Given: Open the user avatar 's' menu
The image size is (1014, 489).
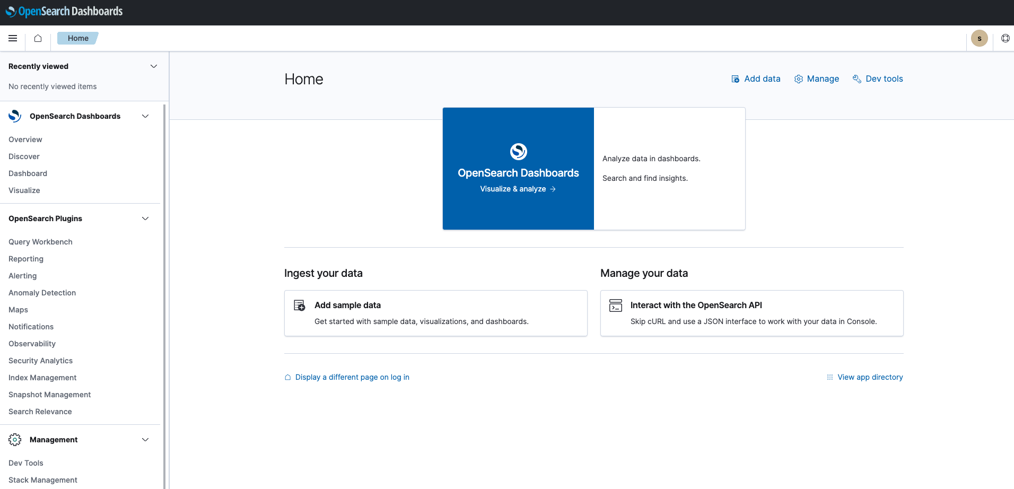Looking at the screenshot, I should pos(979,38).
